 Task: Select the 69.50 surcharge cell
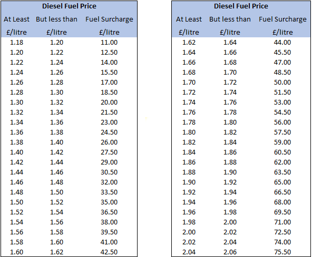click(282, 212)
